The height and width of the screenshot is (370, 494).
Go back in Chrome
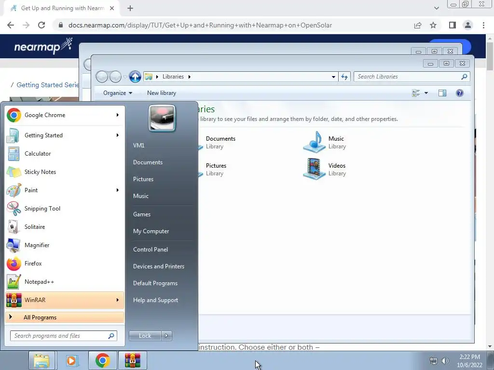pos(11,25)
